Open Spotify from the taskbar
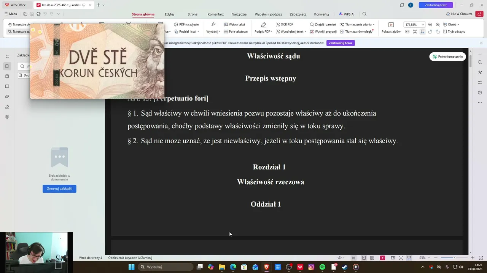The height and width of the screenshot is (273, 487). [x=322, y=267]
